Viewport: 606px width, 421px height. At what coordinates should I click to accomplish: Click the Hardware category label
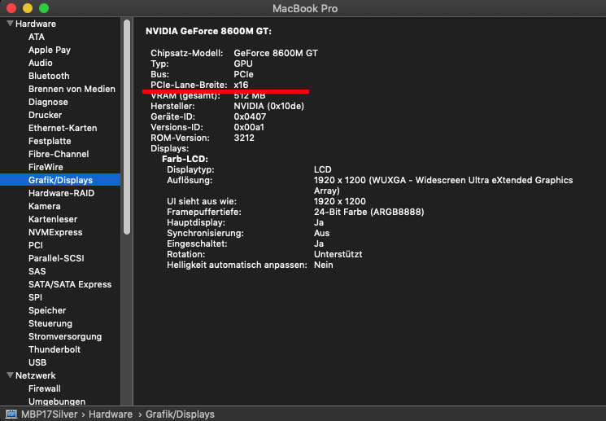(36, 24)
